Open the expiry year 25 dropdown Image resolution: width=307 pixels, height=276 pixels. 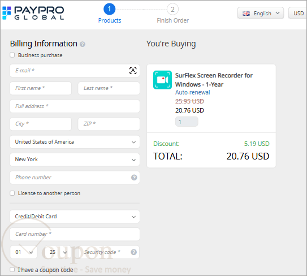click(x=58, y=252)
